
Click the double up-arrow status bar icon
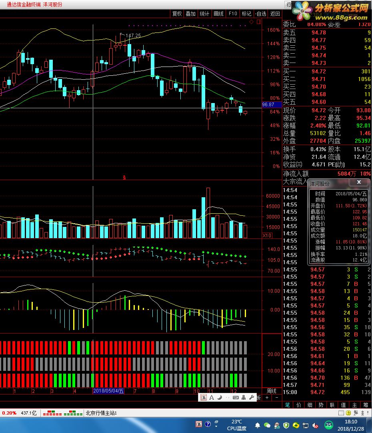click(x=363, y=413)
